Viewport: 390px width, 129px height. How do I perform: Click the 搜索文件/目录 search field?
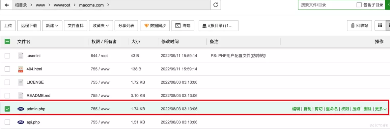pos(327,5)
